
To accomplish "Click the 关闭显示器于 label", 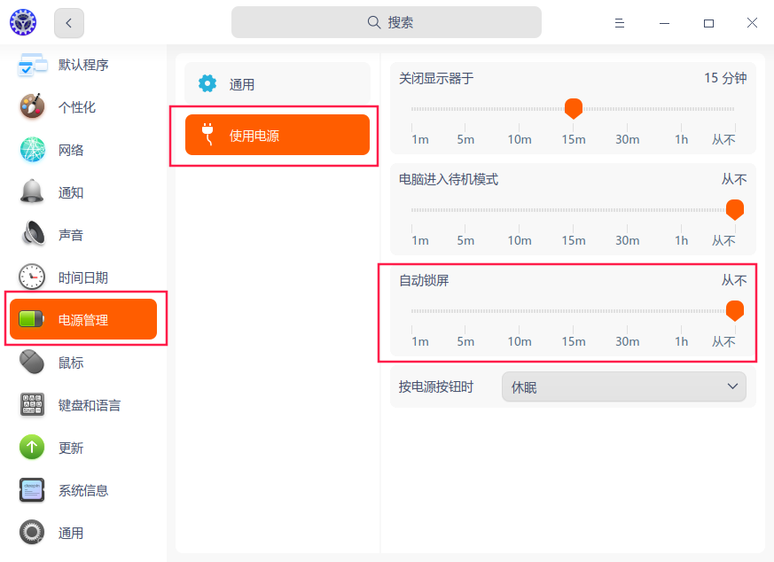I will coord(436,78).
